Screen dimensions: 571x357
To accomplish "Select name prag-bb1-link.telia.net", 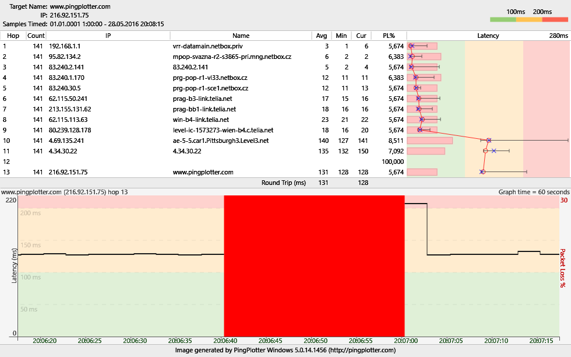I will pyautogui.click(x=205, y=110).
